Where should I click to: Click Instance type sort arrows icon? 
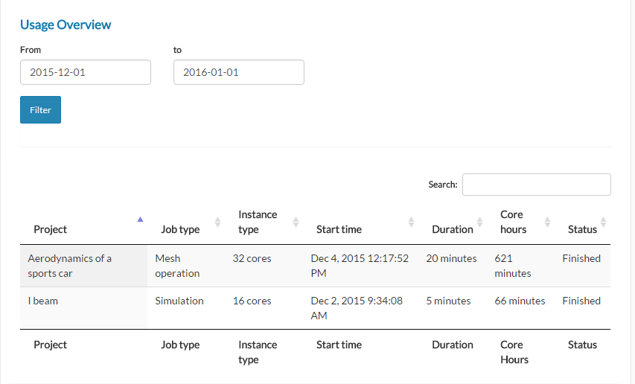point(296,222)
